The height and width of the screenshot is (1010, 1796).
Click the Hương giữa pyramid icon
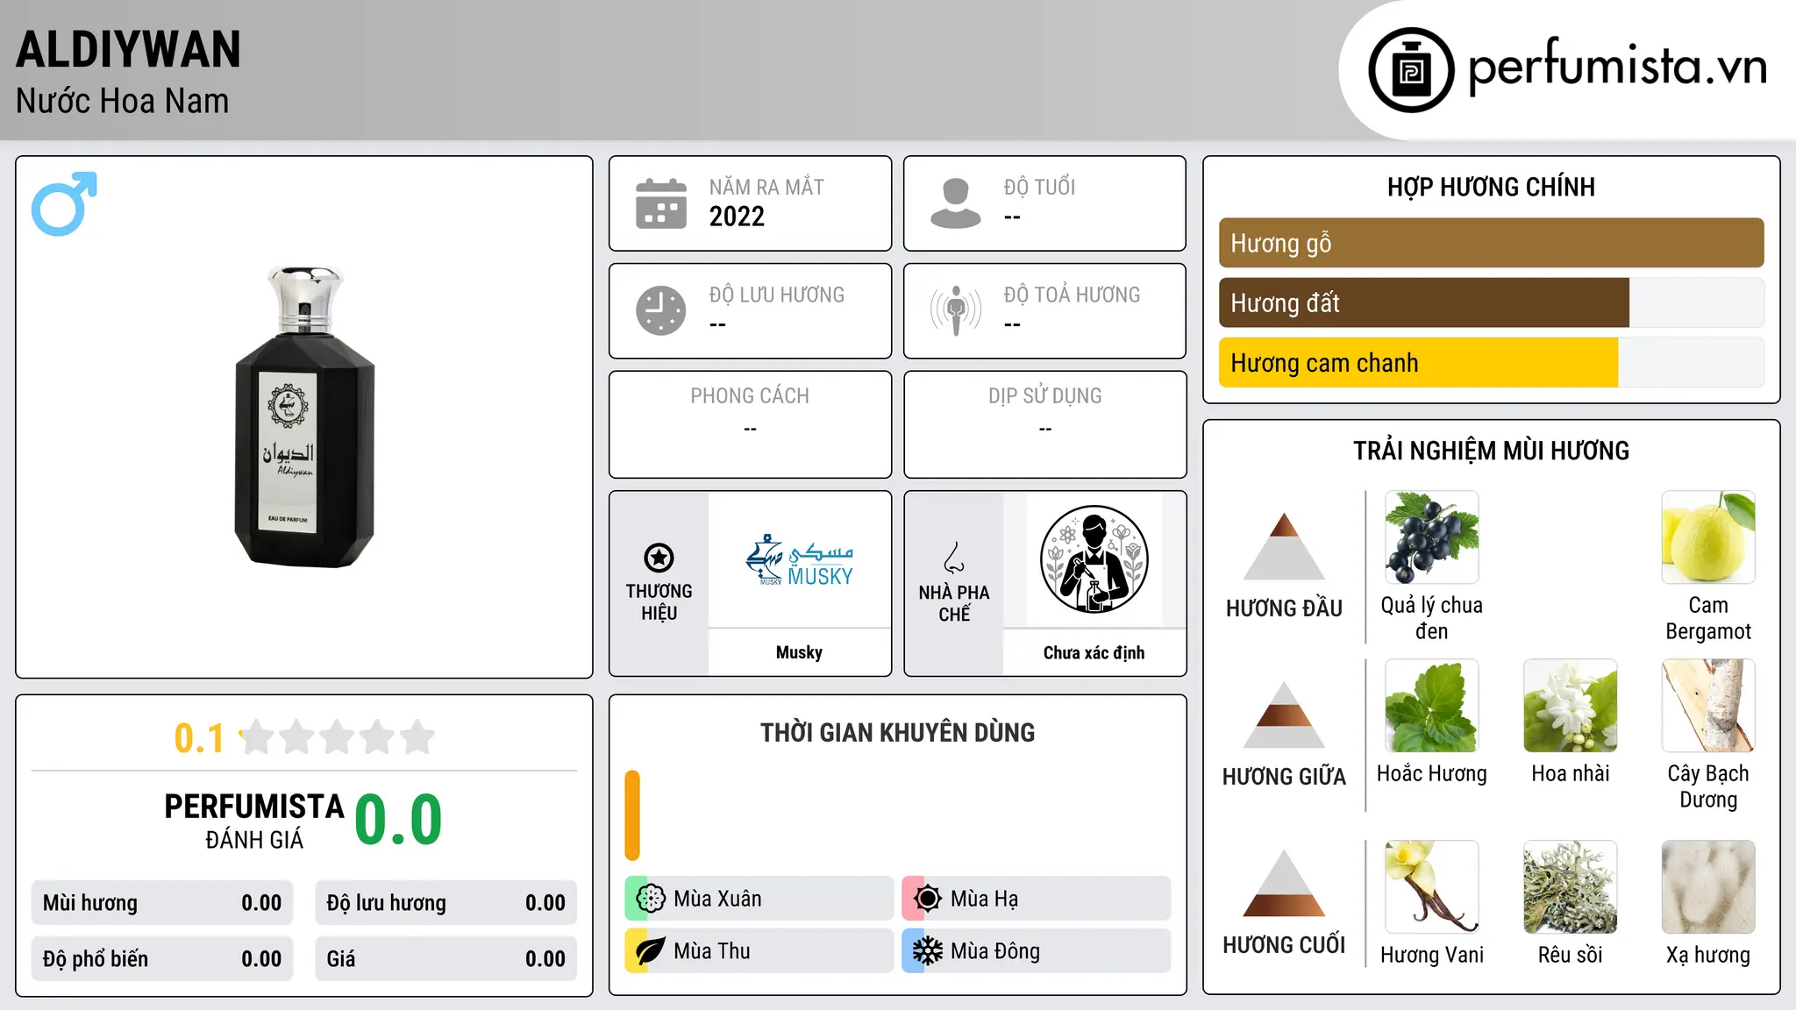(x=1284, y=715)
